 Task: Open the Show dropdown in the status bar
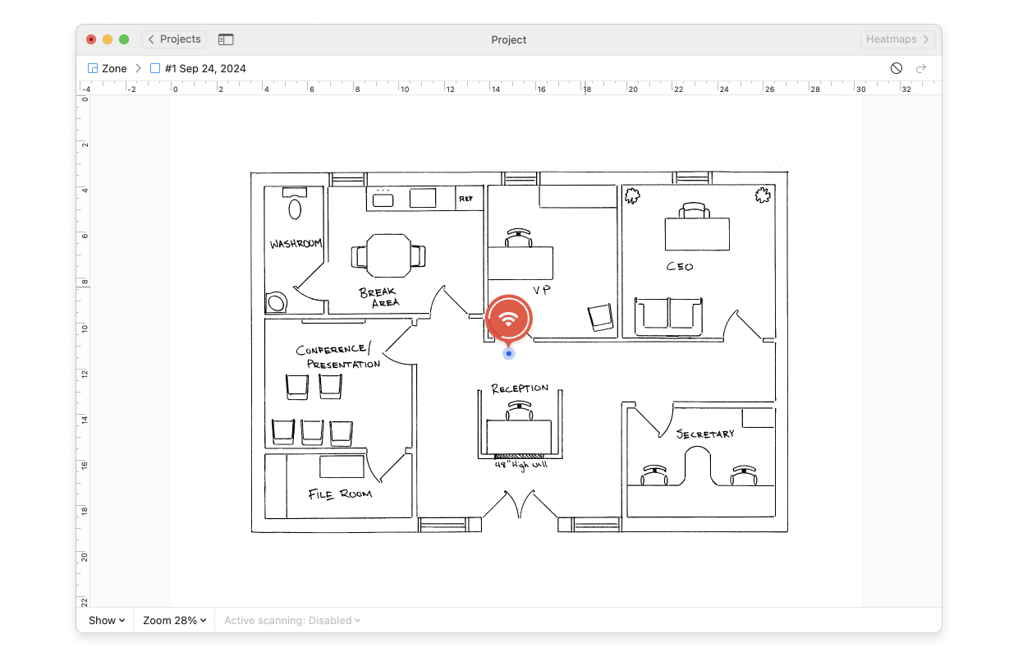(x=106, y=620)
